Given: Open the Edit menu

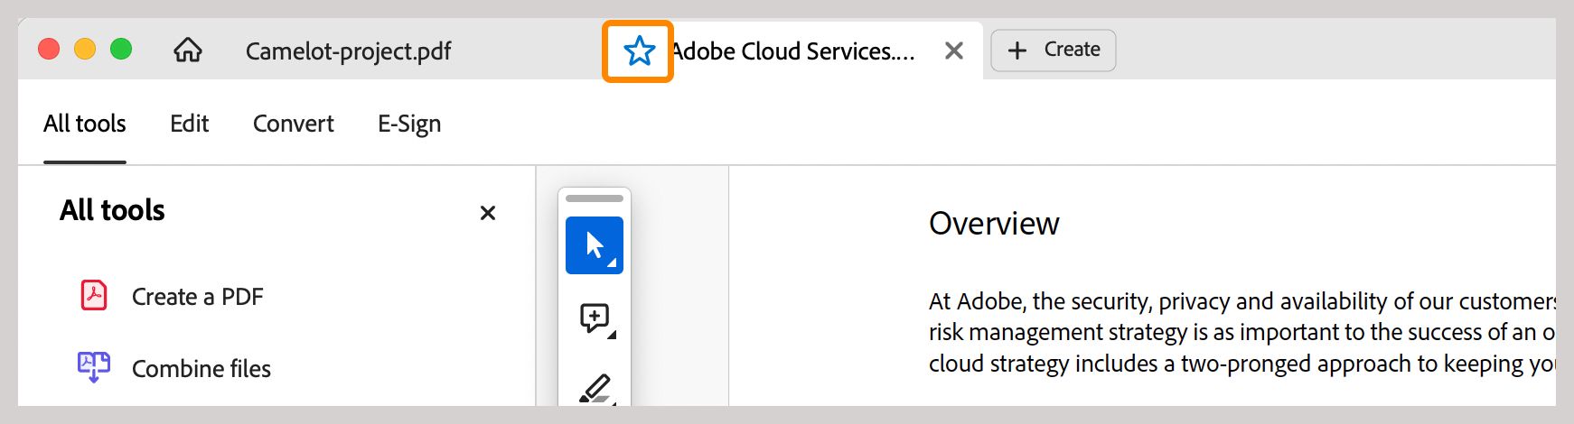Looking at the screenshot, I should click(x=189, y=124).
